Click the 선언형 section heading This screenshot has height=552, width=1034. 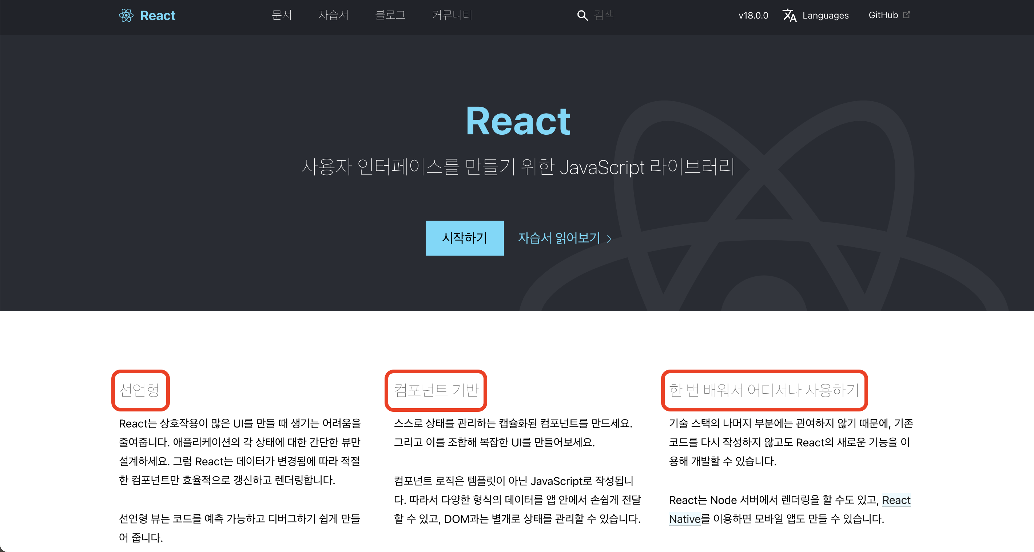coord(140,390)
